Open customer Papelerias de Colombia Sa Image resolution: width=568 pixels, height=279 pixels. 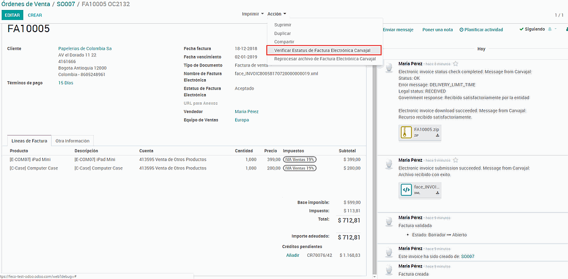85,49
